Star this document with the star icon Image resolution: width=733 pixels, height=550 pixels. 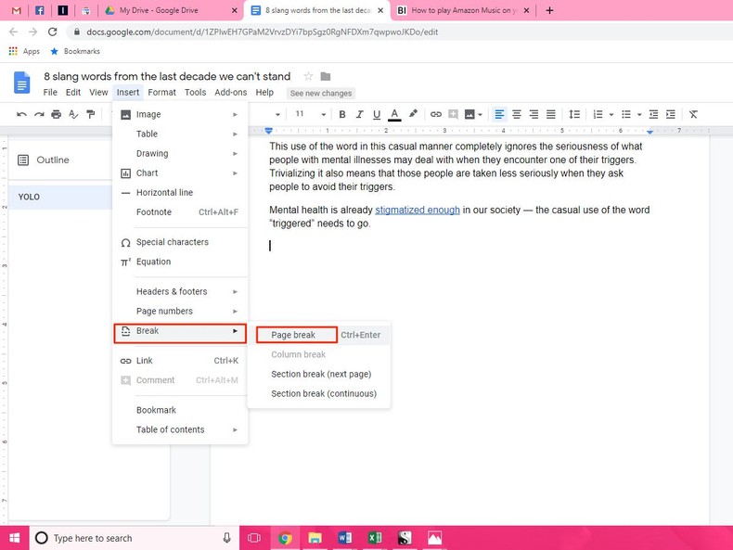(x=308, y=76)
